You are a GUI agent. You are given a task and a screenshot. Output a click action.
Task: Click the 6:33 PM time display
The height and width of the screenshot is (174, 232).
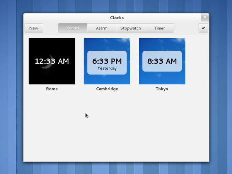107,61
